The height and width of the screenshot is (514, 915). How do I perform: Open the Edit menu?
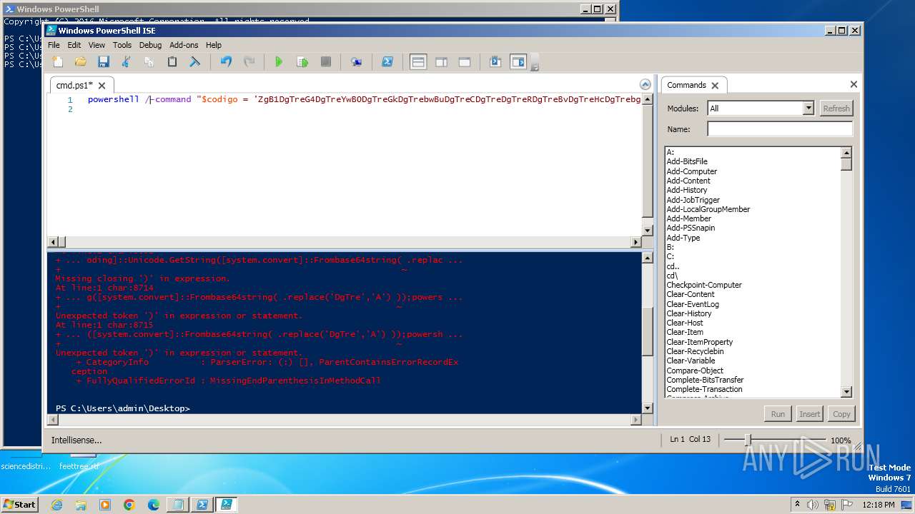(74, 45)
